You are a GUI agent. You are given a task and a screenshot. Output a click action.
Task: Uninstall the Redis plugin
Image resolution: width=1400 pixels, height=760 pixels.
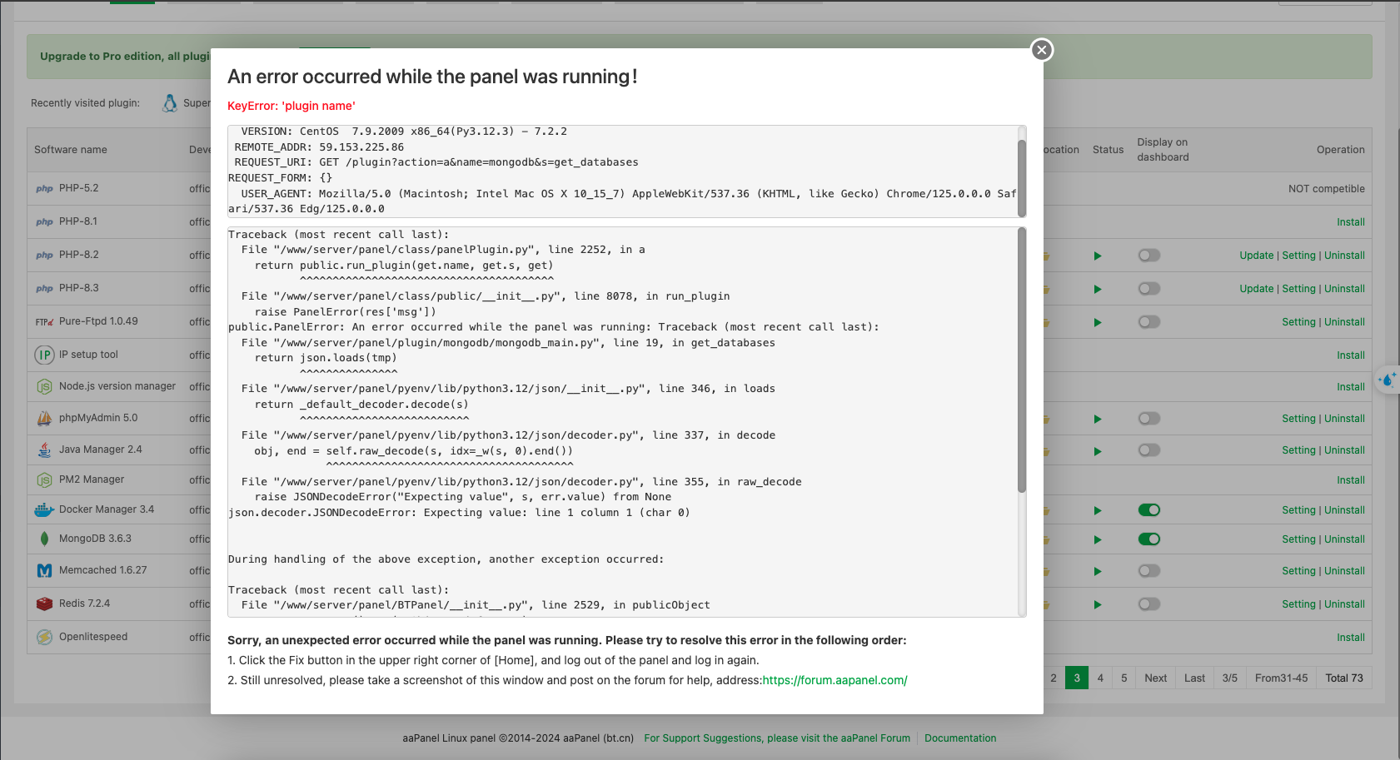1344,604
